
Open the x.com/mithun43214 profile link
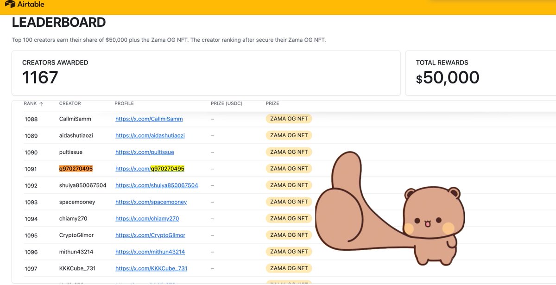tap(150, 252)
